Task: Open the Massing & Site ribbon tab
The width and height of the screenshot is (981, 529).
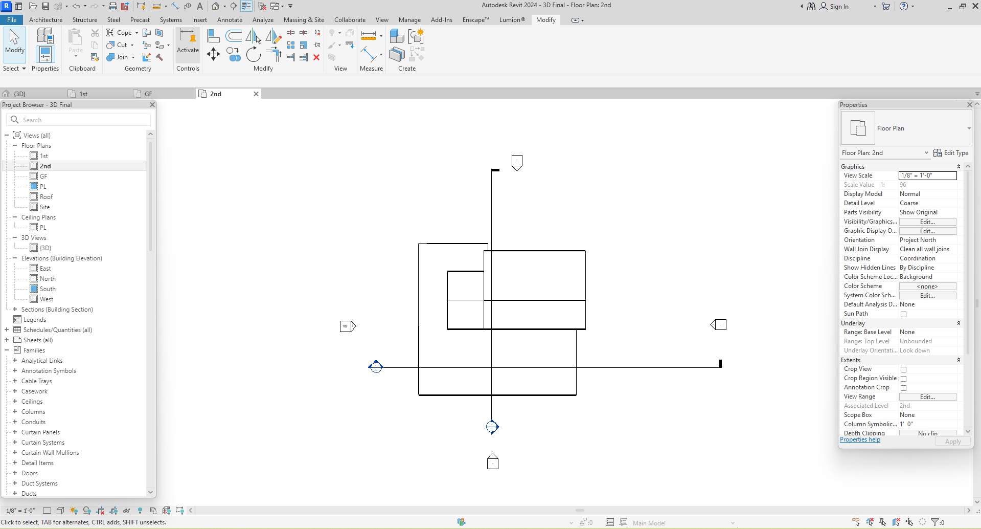Action: (x=304, y=20)
